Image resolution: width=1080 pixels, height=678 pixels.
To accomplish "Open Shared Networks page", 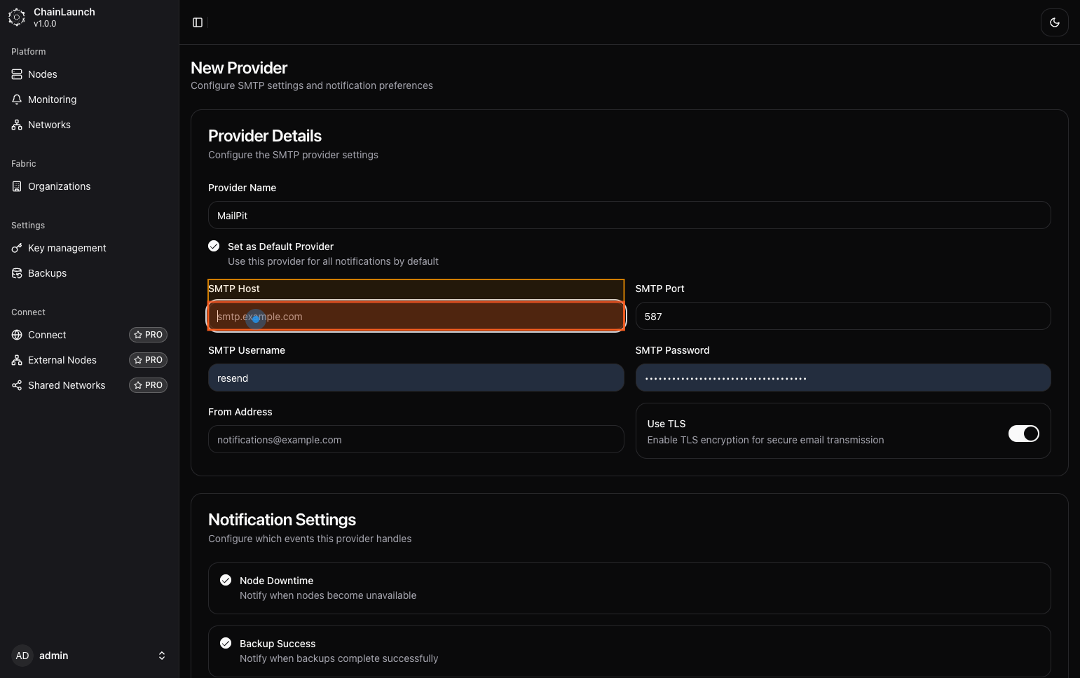I will (66, 385).
